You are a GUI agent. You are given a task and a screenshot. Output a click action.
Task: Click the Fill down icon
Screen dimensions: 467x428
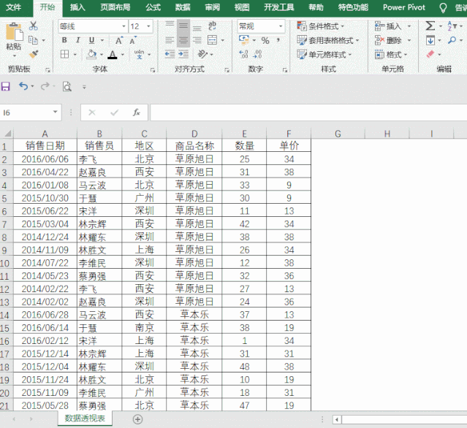coord(430,40)
